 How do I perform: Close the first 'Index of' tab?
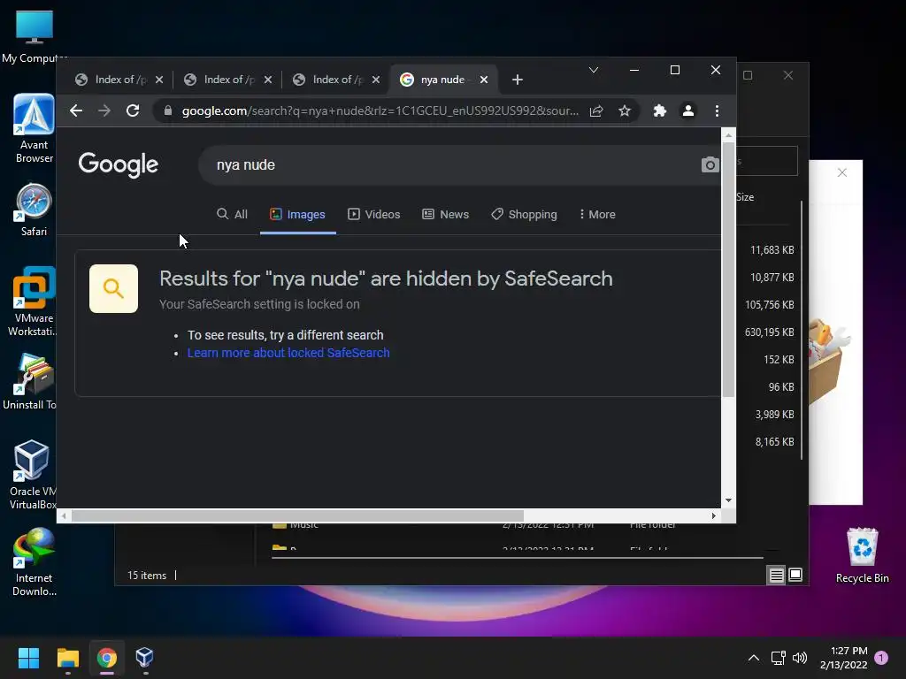[159, 80]
